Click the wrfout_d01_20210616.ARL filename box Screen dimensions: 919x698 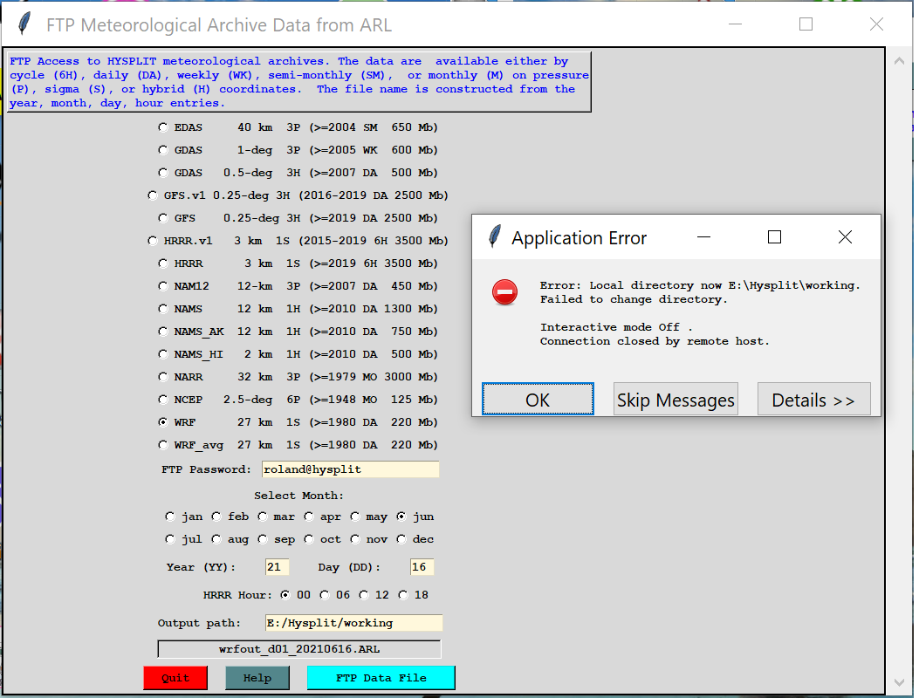298,649
